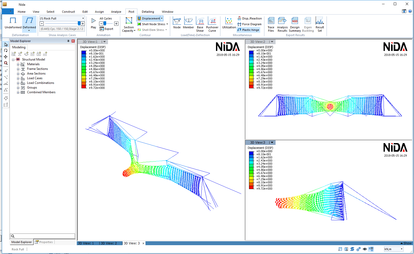The width and height of the screenshot is (414, 254).
Task: Switch to the 3D View: 1 bottom tab
Action: pyautogui.click(x=86, y=243)
